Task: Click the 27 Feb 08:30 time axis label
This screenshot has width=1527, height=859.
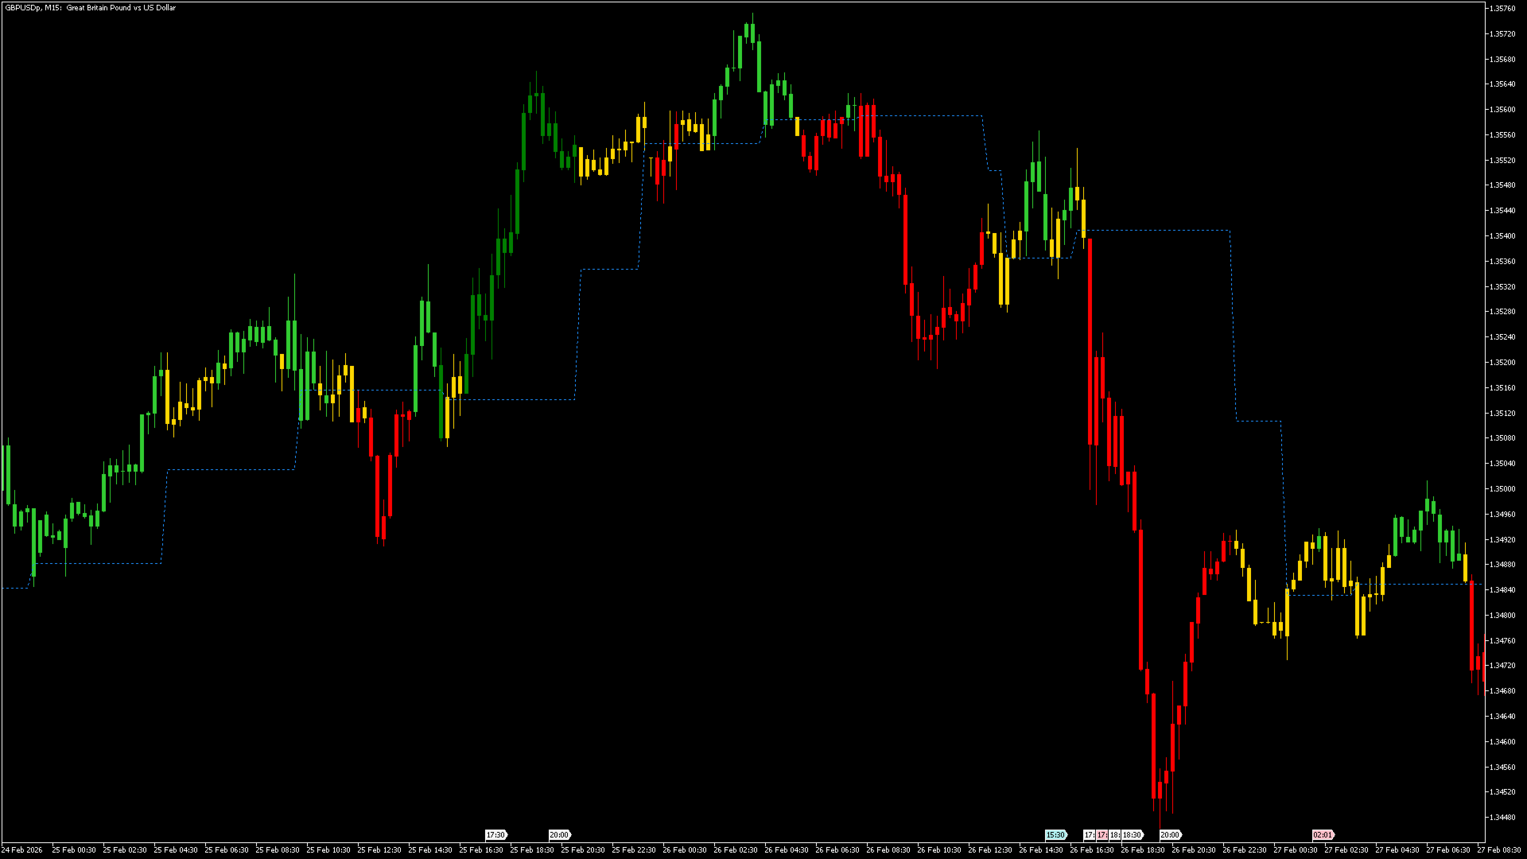Action: [x=1498, y=850]
